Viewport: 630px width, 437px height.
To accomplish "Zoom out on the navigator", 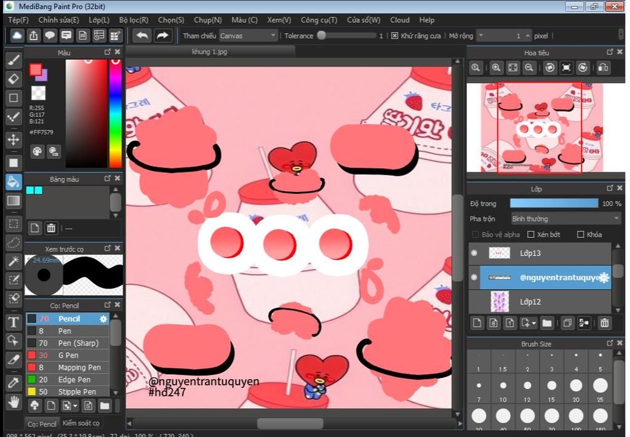I will pos(529,68).
